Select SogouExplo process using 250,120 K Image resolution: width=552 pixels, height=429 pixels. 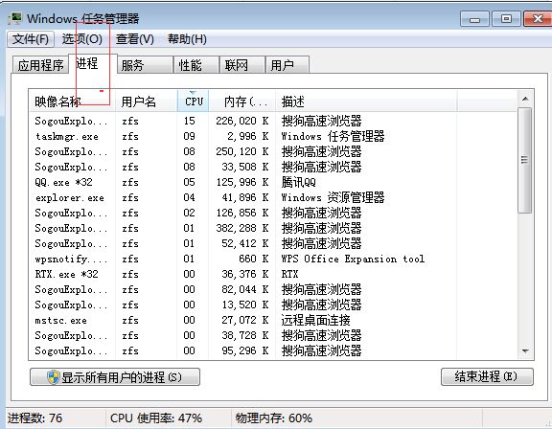coord(273,151)
